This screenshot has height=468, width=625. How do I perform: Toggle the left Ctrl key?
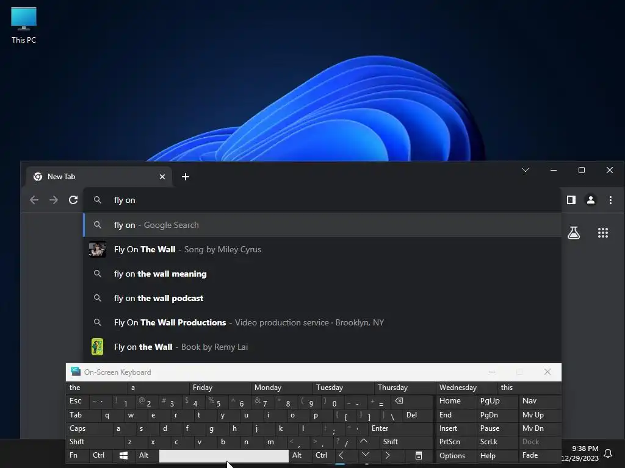pos(100,455)
